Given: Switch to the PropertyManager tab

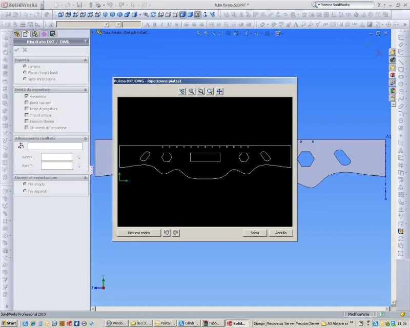Looking at the screenshot, I should [26, 34].
